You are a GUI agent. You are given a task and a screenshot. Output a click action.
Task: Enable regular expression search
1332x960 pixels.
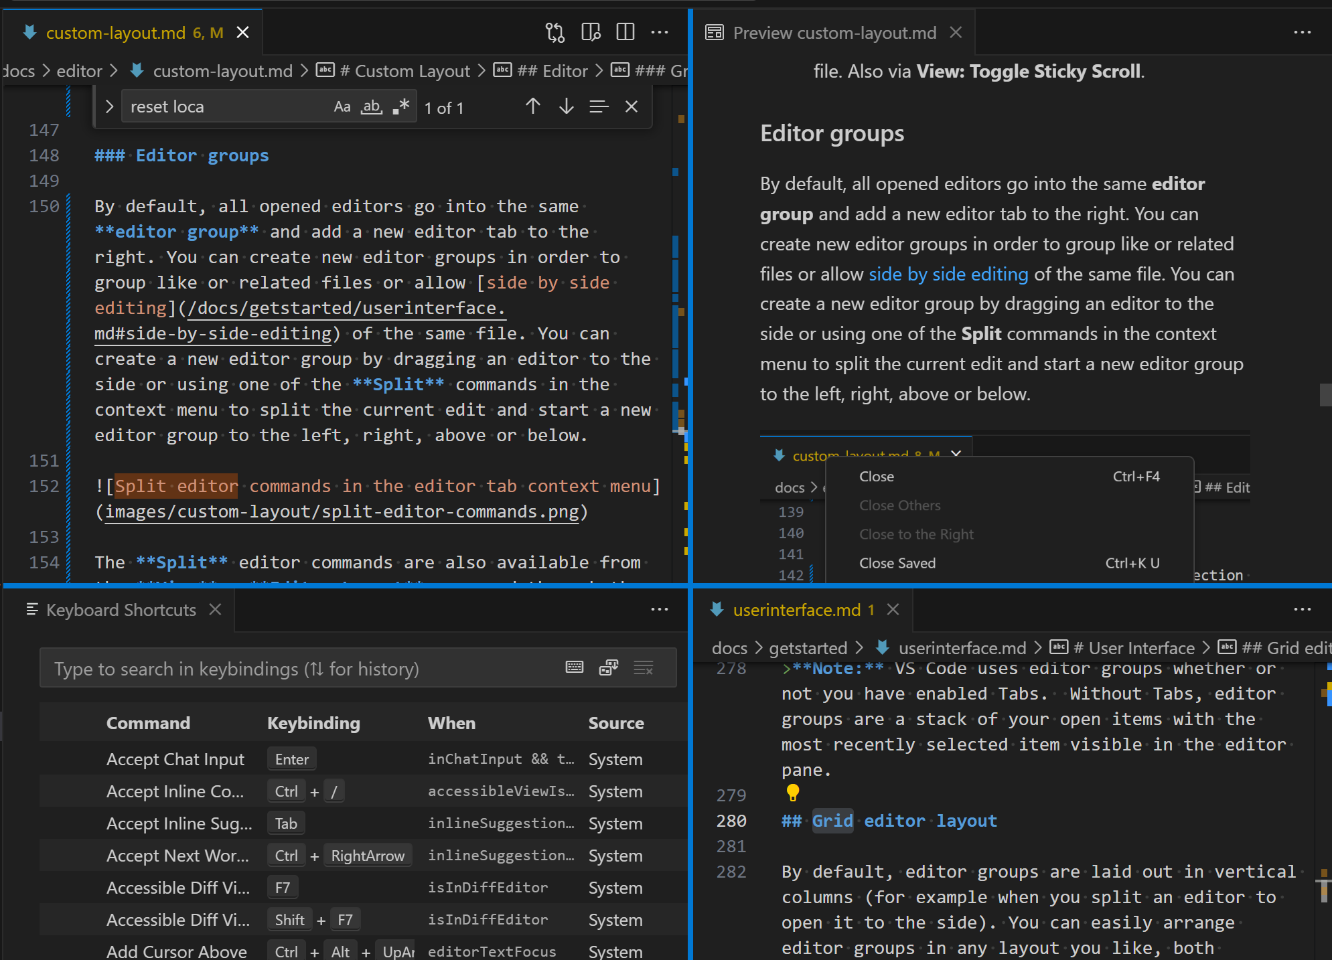(400, 106)
